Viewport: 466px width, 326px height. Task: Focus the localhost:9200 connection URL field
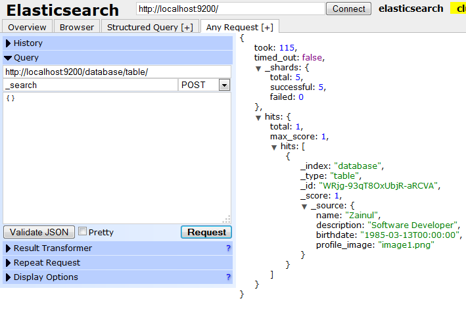coord(230,9)
